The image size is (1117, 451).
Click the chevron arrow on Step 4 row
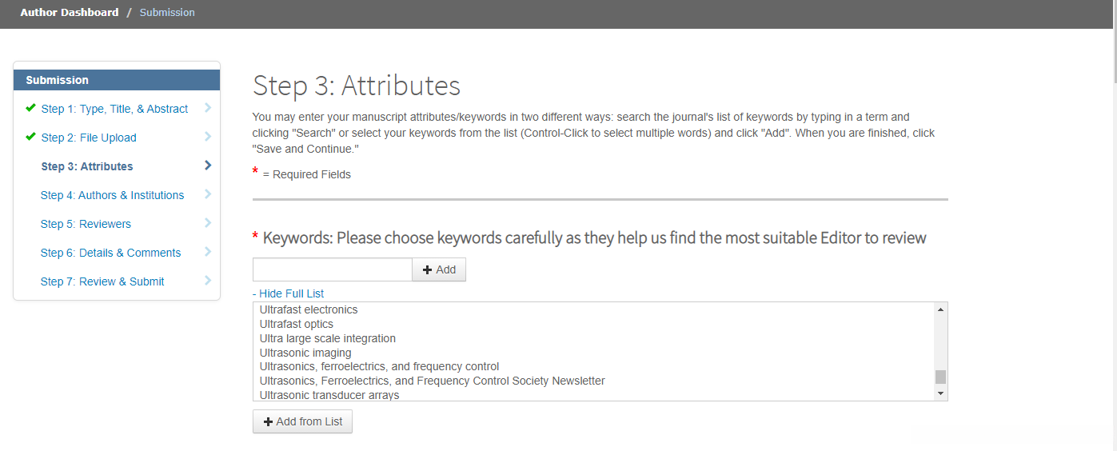[208, 194]
